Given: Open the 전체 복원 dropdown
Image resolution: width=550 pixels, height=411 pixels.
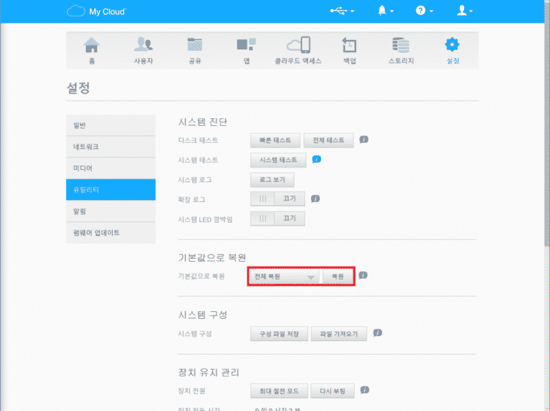Looking at the screenshot, I should pyautogui.click(x=285, y=277).
